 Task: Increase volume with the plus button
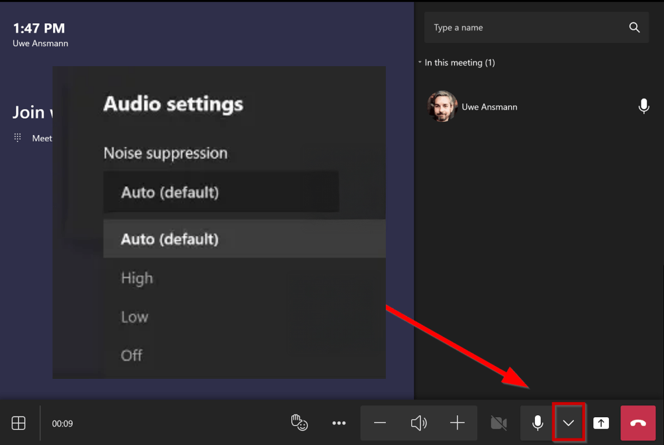click(457, 424)
